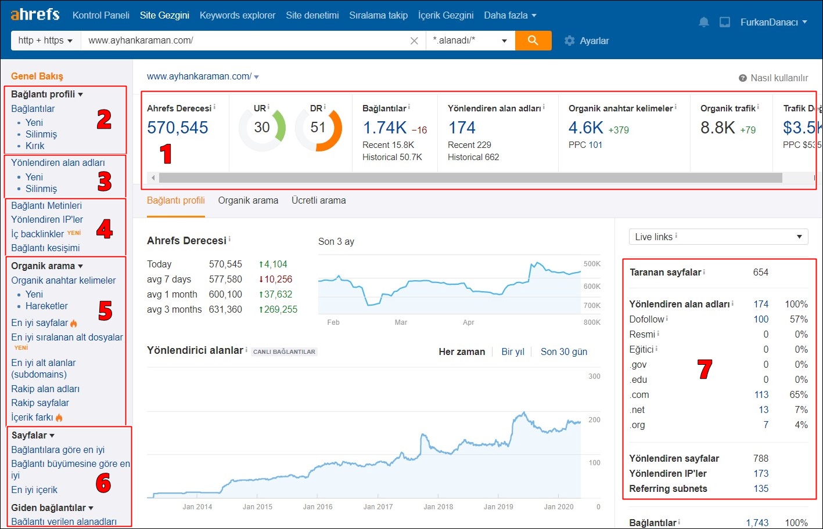Select Bir yıl chart range

(513, 352)
